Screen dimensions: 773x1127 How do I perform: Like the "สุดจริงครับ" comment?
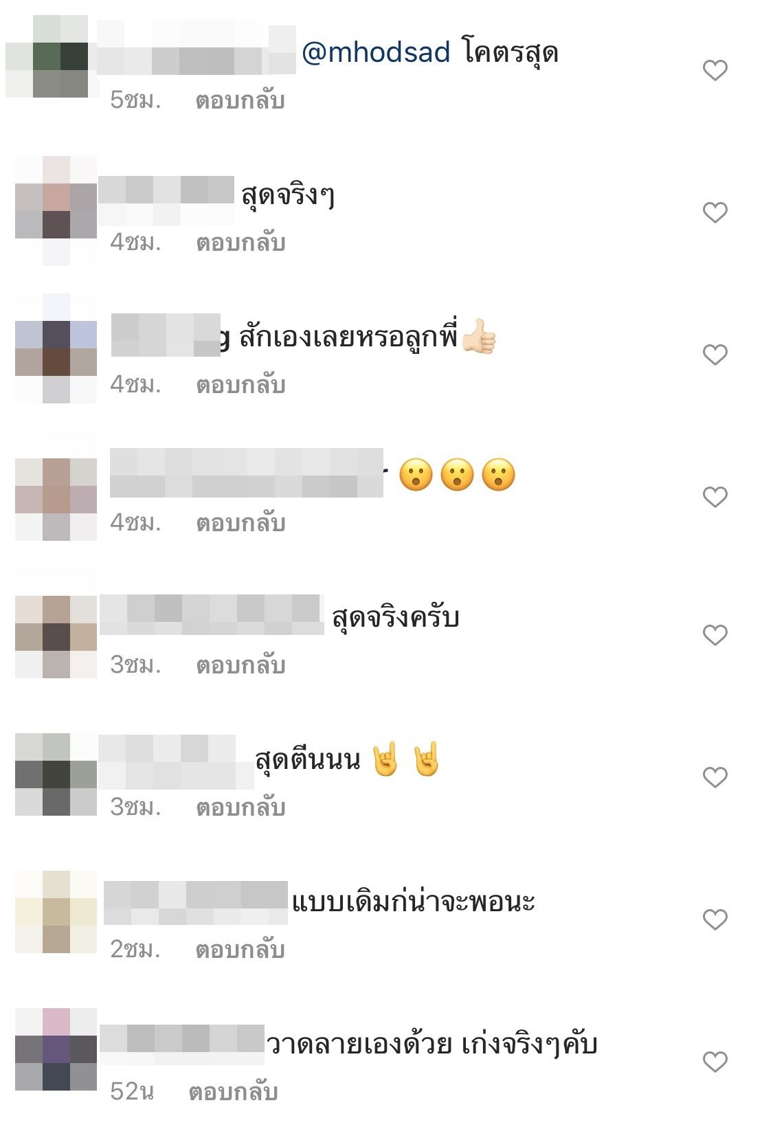coord(715,635)
